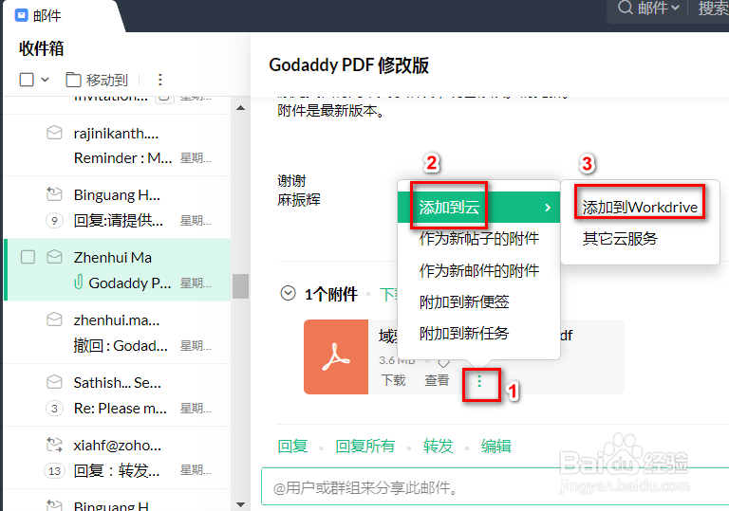This screenshot has height=511, width=729.
Task: Open the attachment's three-dot options menu
Action: coord(479,382)
